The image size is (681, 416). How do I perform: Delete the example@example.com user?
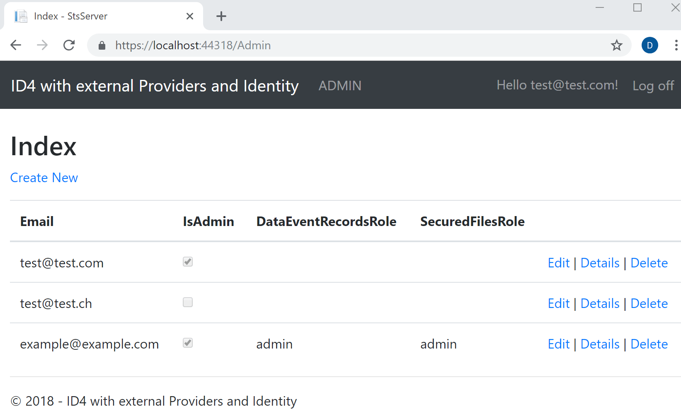coord(649,344)
